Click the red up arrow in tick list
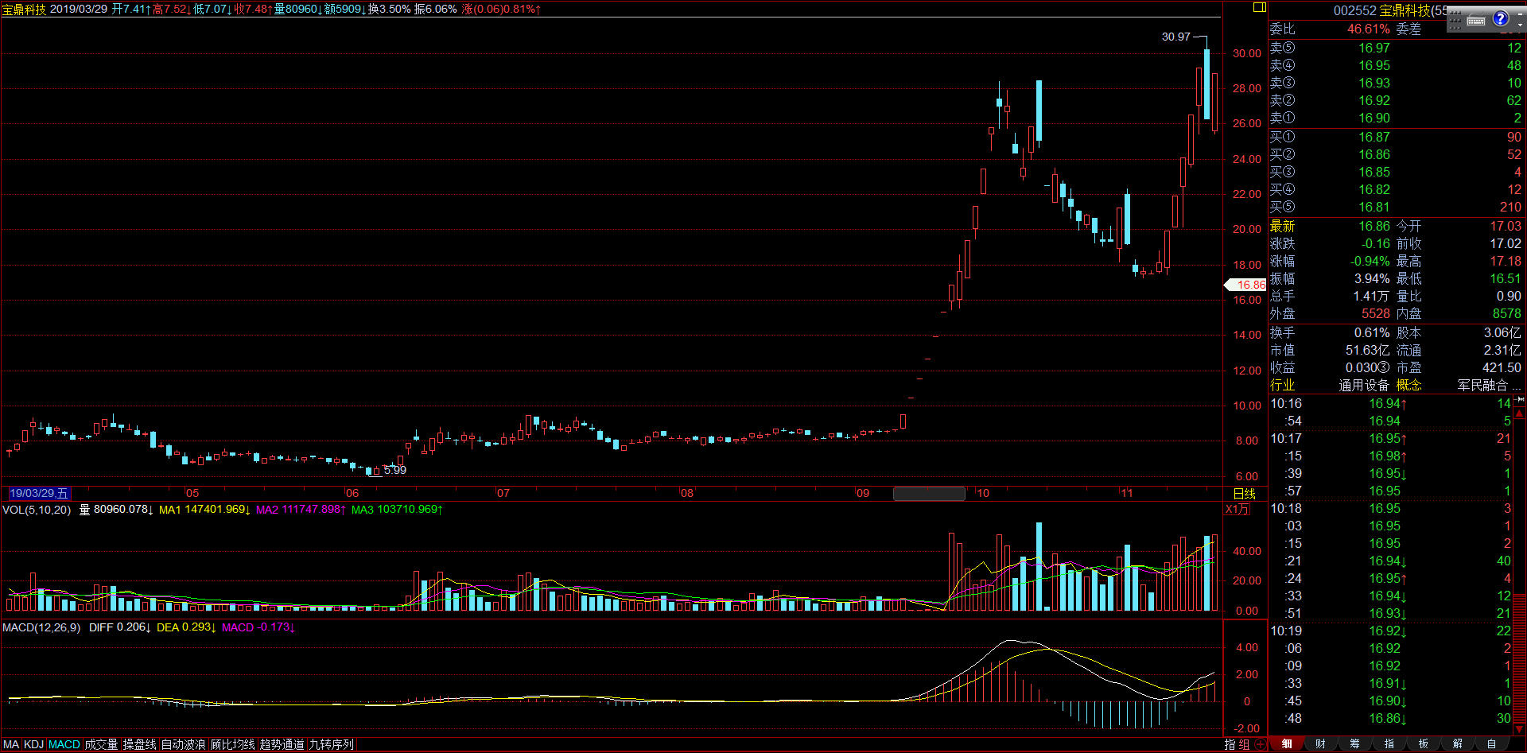This screenshot has width=1527, height=753. click(x=1520, y=413)
